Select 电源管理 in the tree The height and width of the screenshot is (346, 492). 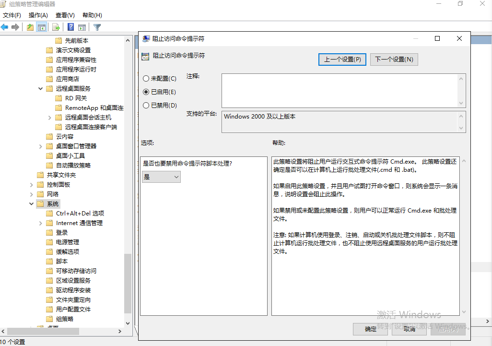(x=68, y=242)
